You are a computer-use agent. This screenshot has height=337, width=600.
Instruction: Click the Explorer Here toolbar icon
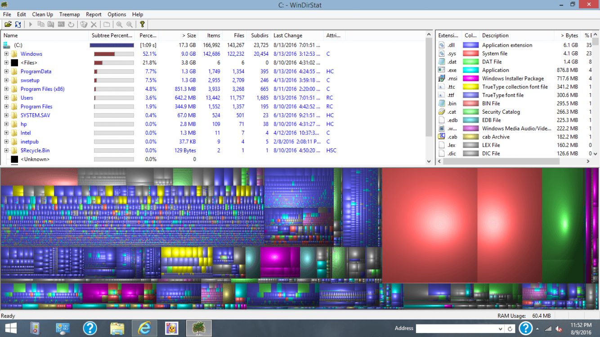click(51, 24)
